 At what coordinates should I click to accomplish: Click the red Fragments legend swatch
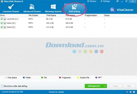click(x=60, y=78)
